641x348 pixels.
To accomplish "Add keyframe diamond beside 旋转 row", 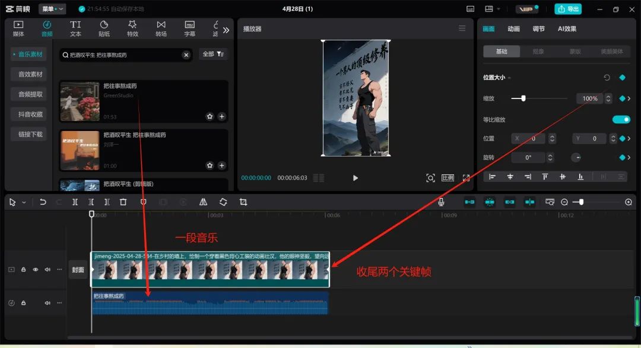I will tap(622, 157).
